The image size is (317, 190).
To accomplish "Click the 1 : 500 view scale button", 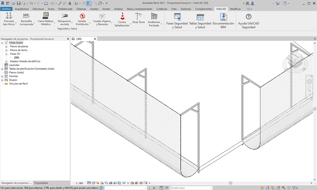I will [x=80, y=183].
